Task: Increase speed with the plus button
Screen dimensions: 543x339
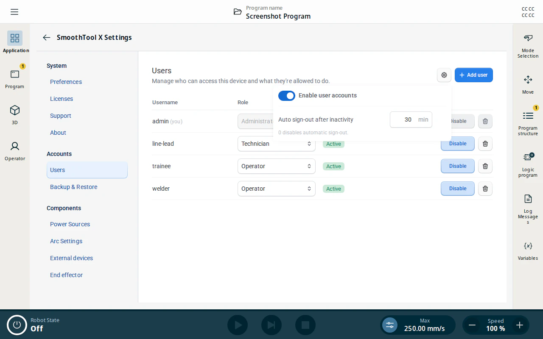Action: point(520,325)
